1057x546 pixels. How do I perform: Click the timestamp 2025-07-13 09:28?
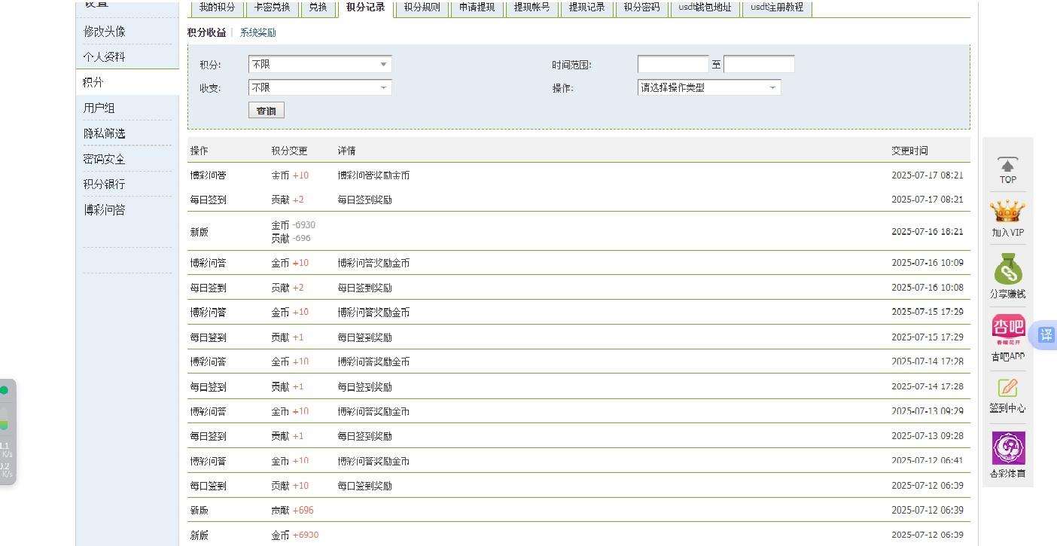pyautogui.click(x=928, y=436)
